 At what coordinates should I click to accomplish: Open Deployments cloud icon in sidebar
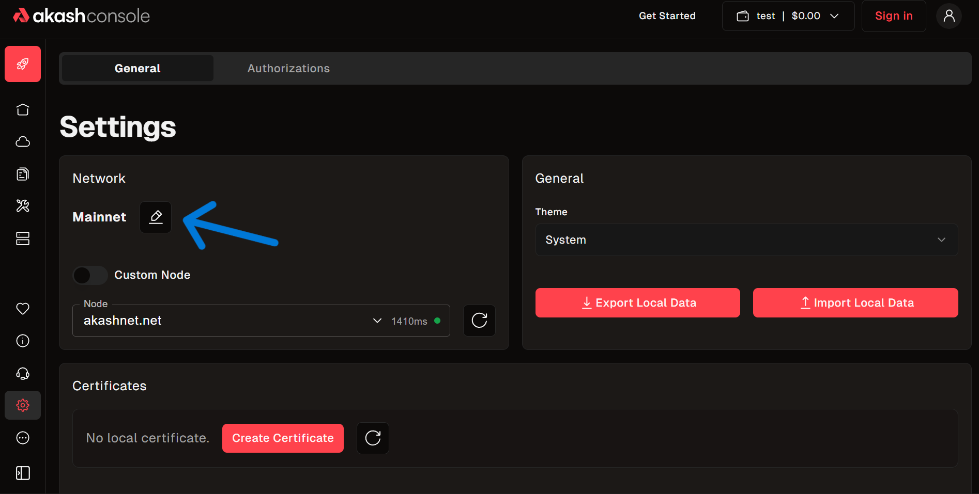pos(23,141)
